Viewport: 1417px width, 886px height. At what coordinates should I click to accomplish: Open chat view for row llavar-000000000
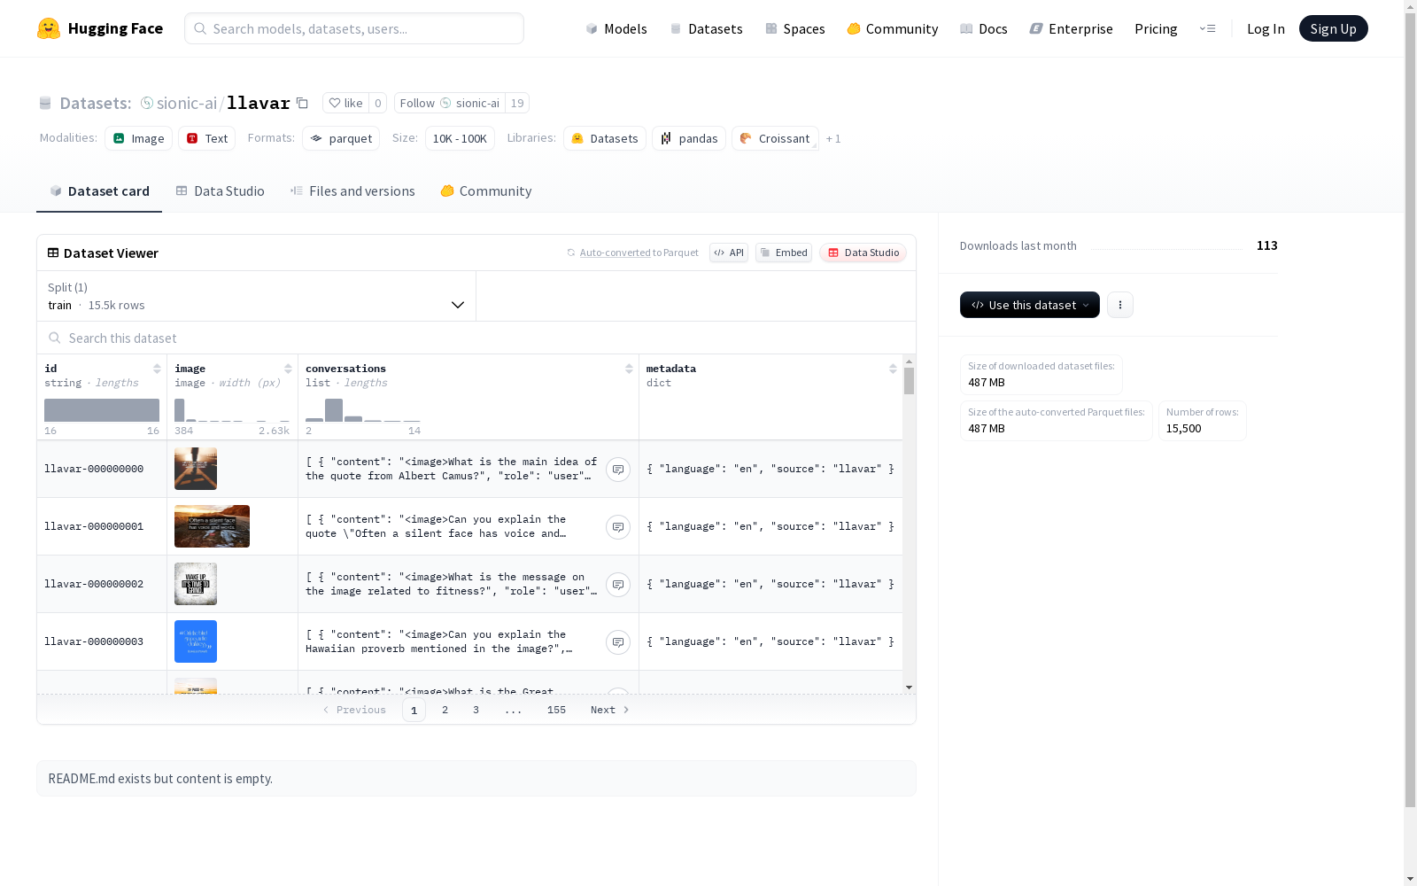pos(618,469)
